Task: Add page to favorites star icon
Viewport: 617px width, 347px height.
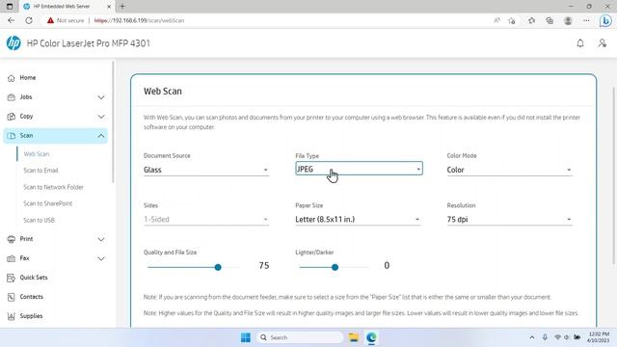Action: point(512,21)
